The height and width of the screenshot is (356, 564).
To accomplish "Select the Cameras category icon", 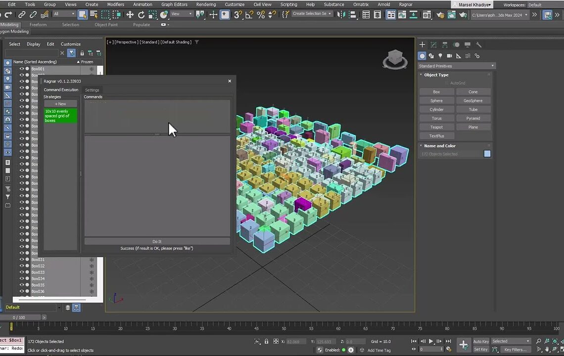I will (x=450, y=55).
